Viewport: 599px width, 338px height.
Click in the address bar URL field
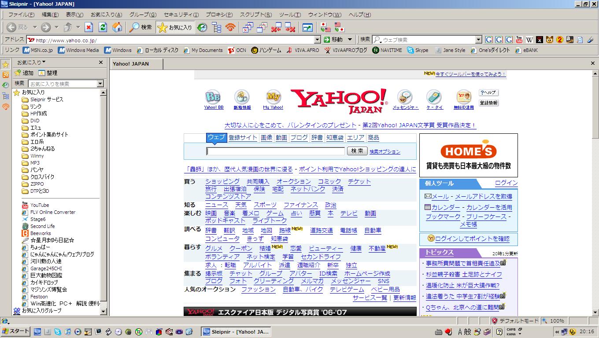pyautogui.click(x=174, y=40)
